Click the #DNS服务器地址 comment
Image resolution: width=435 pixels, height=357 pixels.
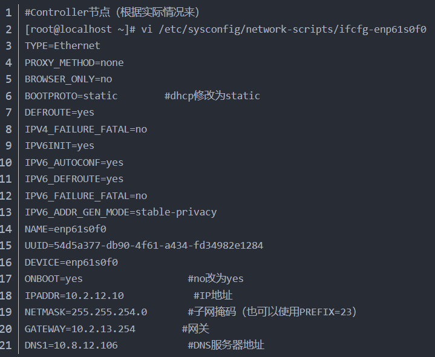226,346
